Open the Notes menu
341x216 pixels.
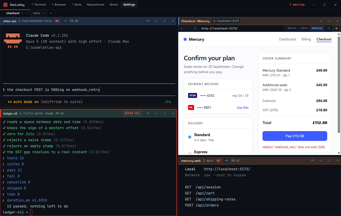coord(114,5)
